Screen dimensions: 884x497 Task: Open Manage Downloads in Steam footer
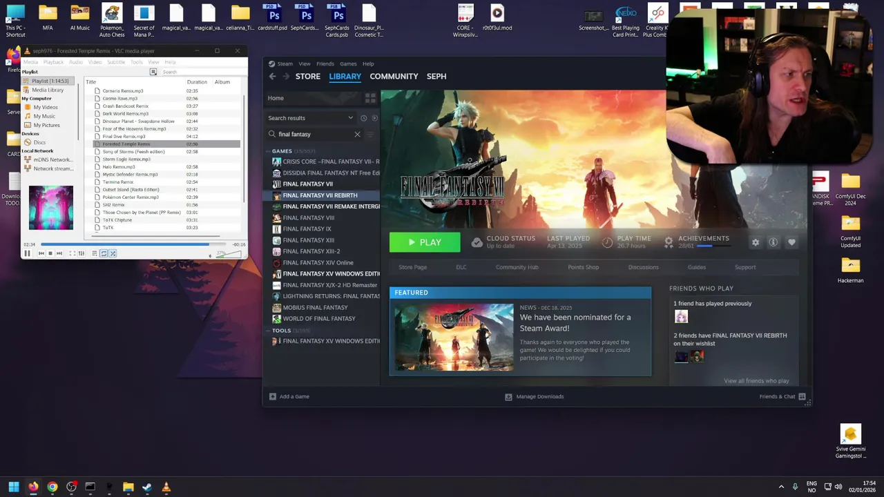(535, 396)
